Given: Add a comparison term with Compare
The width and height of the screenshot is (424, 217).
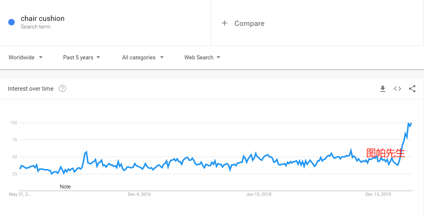Looking at the screenshot, I should point(249,24).
